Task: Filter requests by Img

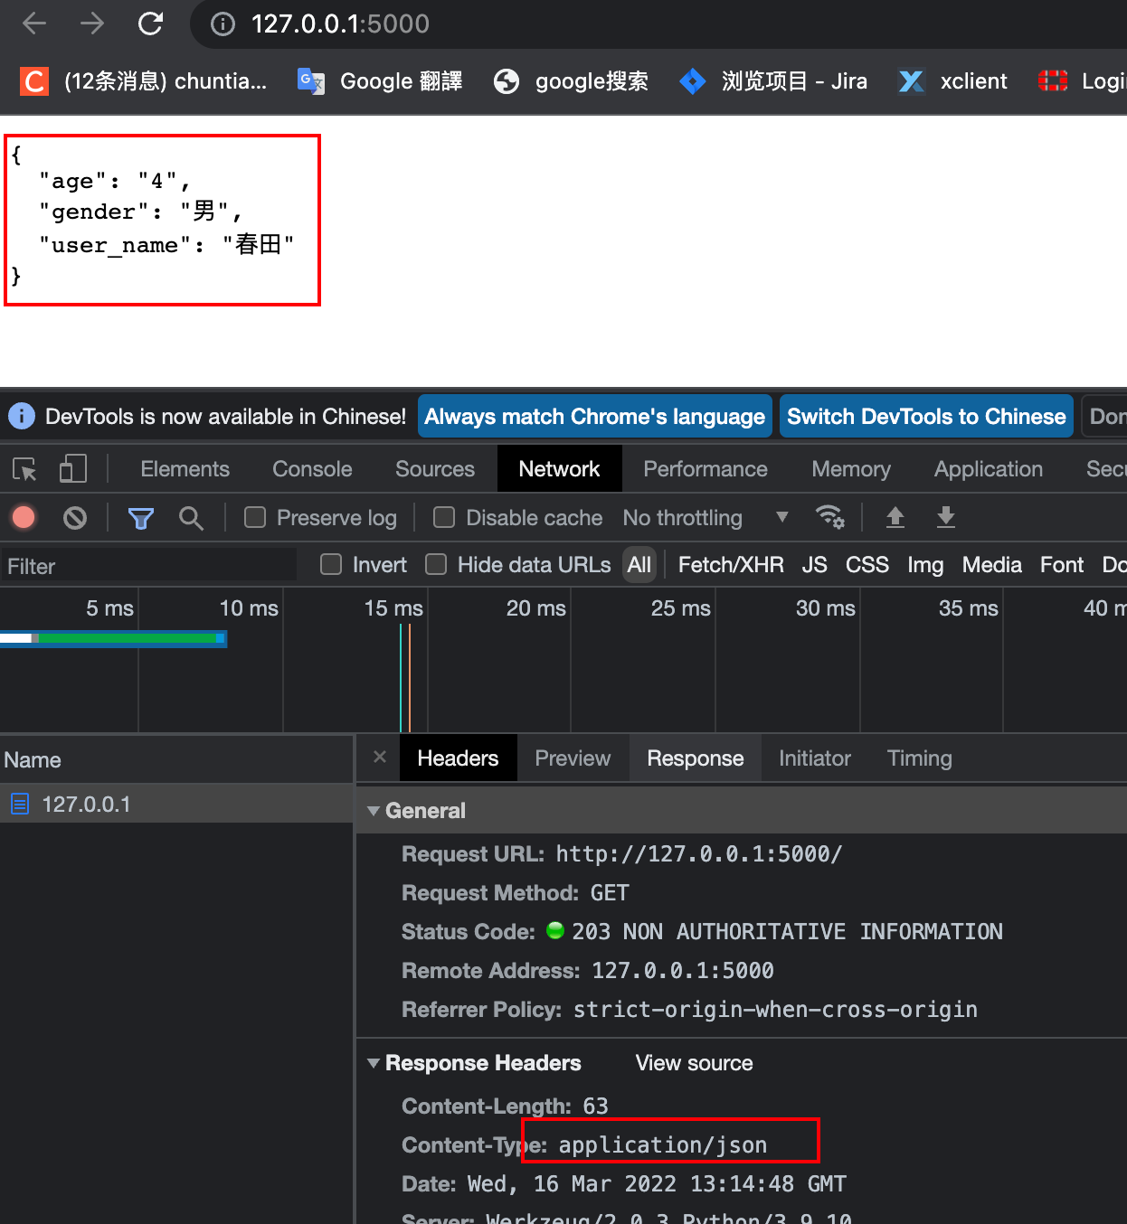Action: [x=925, y=565]
